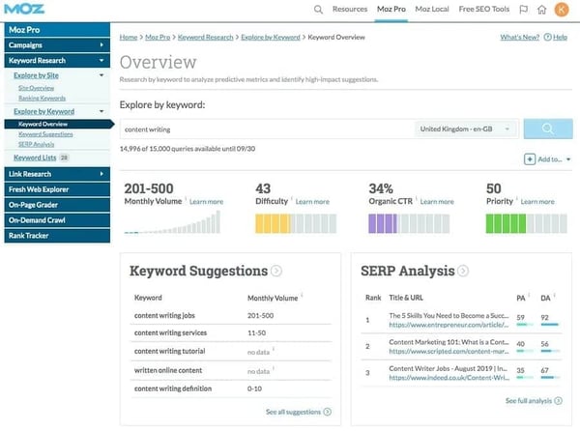This screenshot has width=580, height=431.
Task: Click the Home breadcrumb link
Action: [129, 38]
